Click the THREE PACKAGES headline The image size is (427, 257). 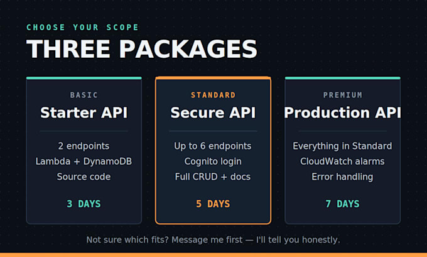(x=142, y=49)
